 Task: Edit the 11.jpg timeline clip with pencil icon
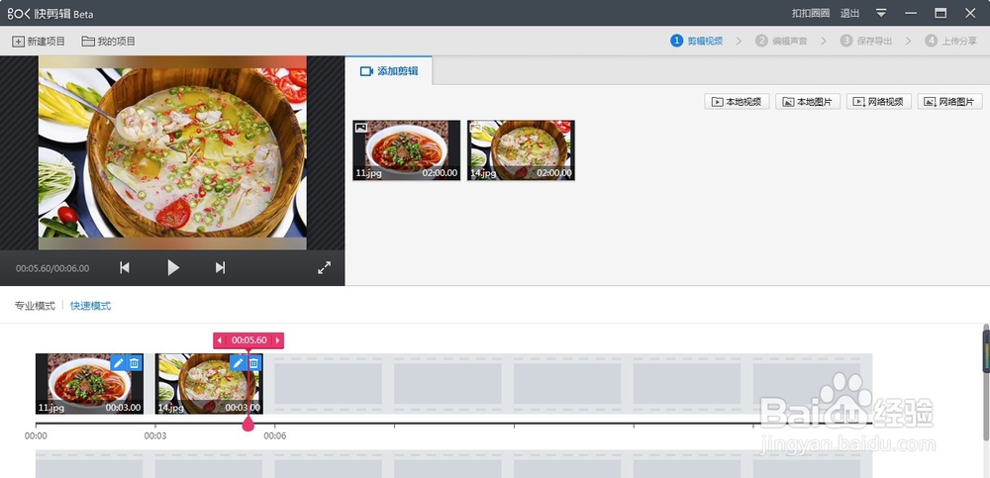(x=118, y=363)
